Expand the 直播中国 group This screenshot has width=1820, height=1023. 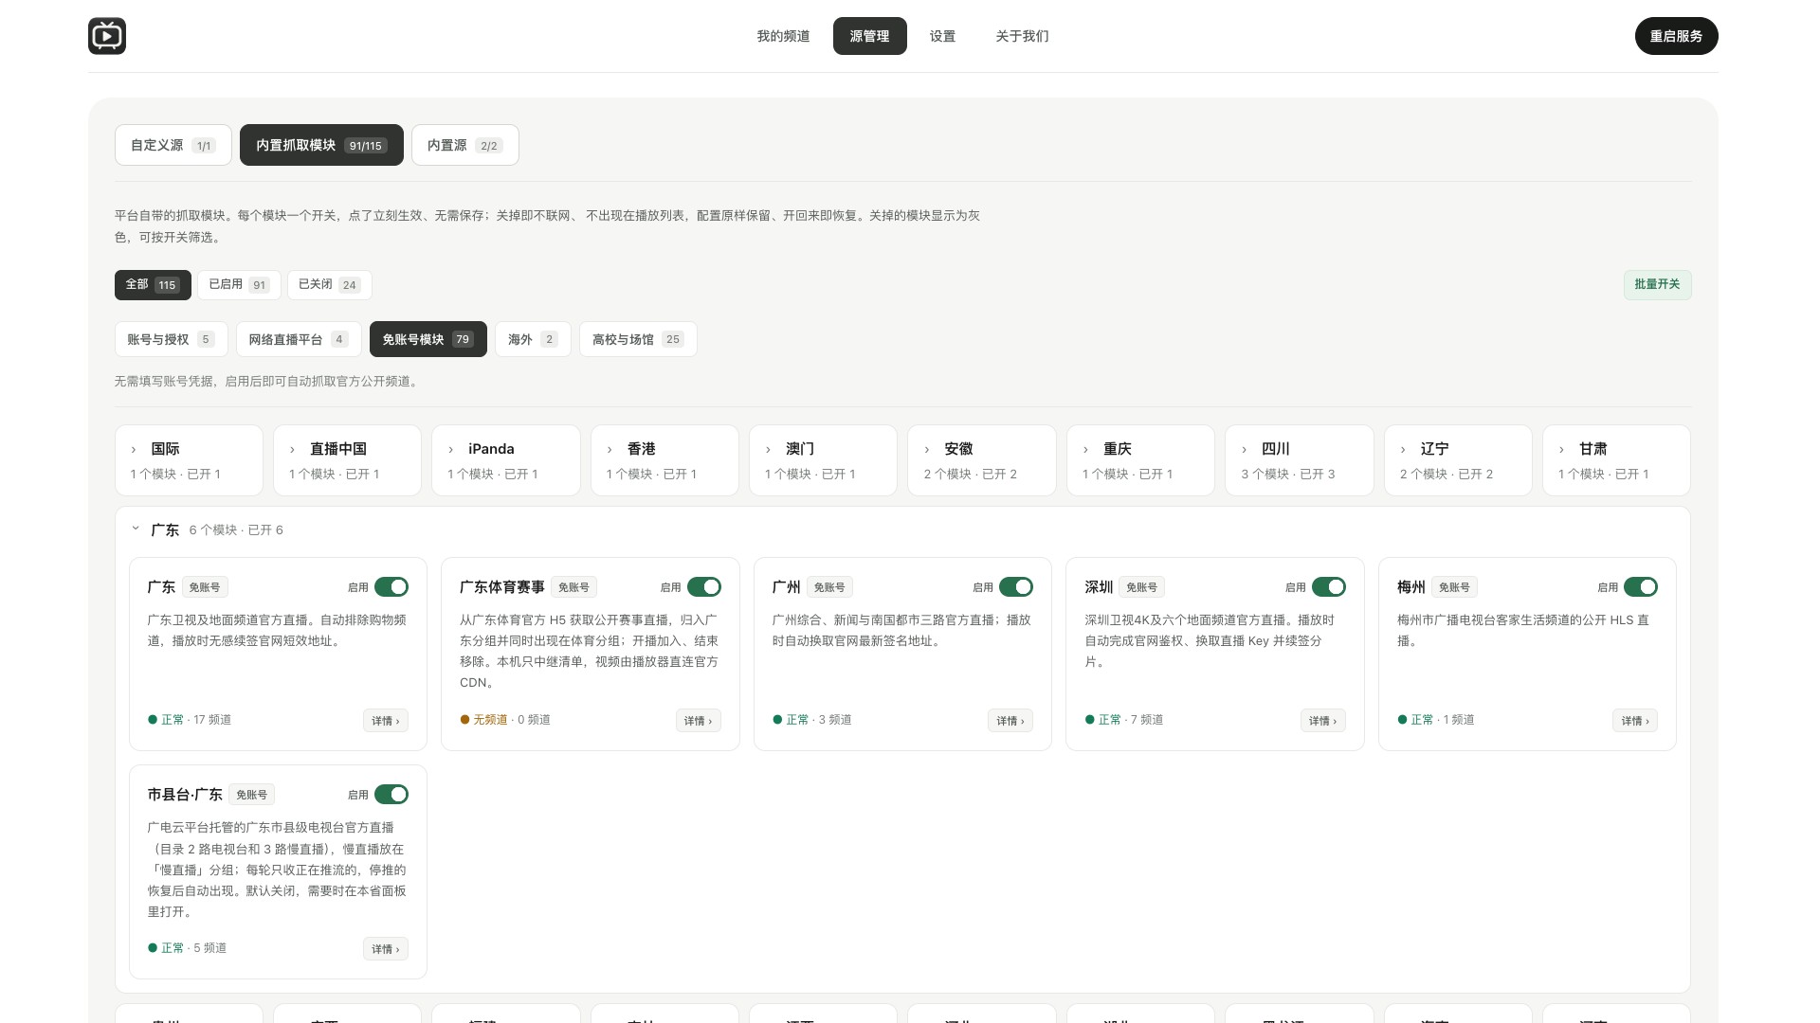[x=347, y=460]
